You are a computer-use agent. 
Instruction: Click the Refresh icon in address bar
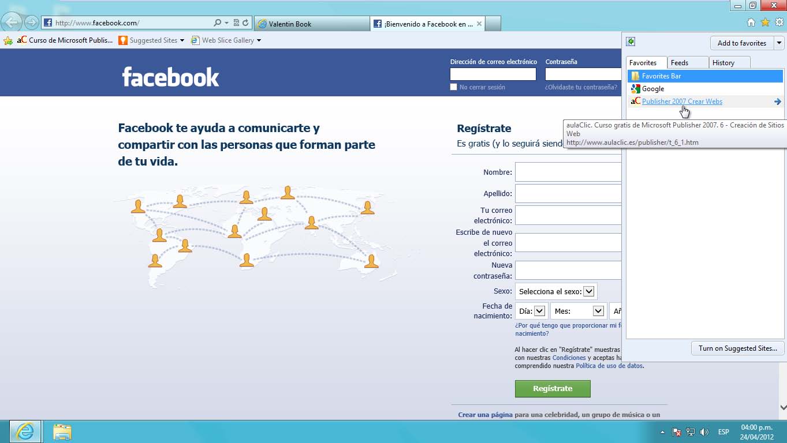(x=245, y=23)
